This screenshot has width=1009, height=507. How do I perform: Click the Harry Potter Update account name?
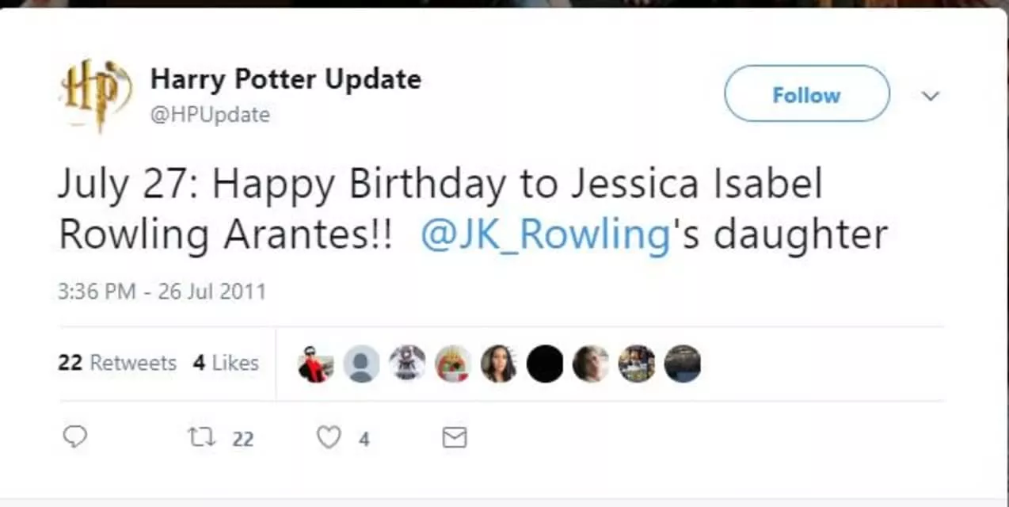(x=286, y=79)
